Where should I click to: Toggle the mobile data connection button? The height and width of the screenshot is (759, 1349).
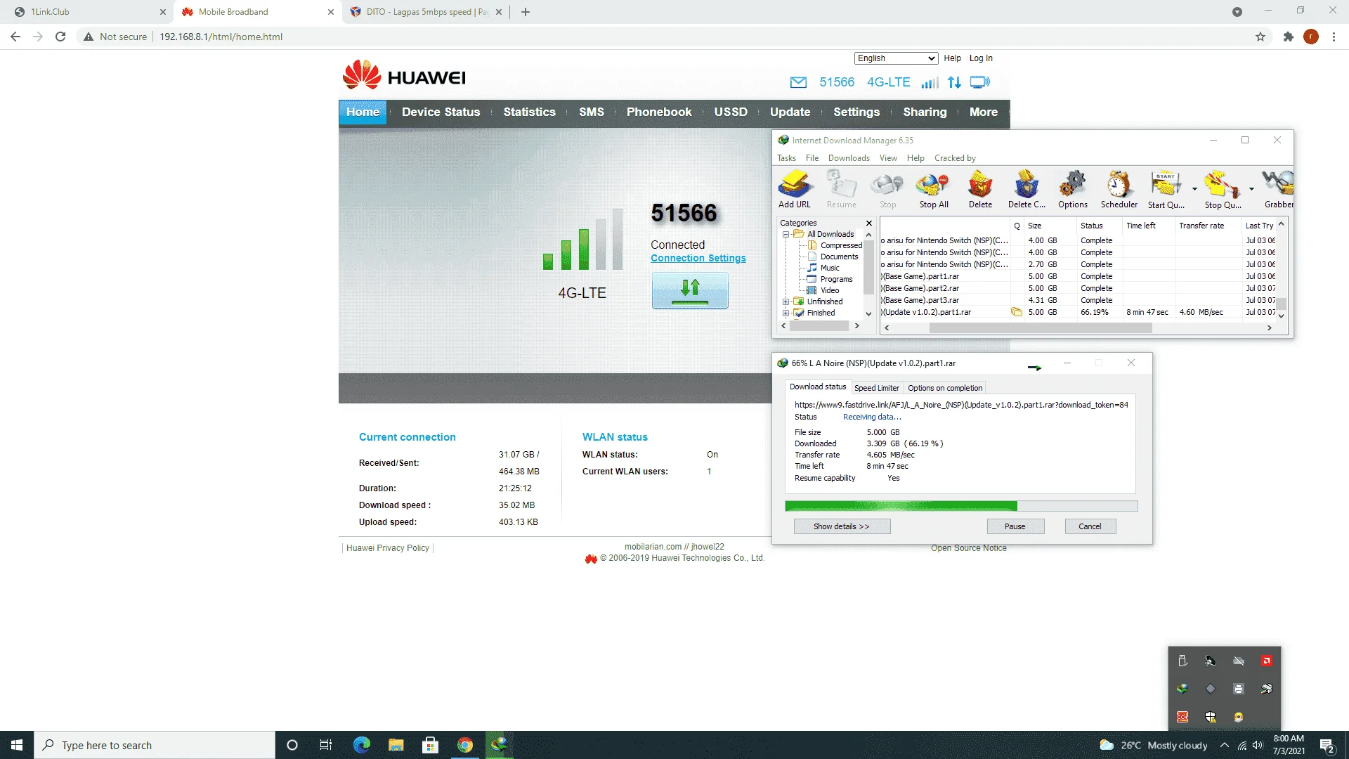[690, 290]
